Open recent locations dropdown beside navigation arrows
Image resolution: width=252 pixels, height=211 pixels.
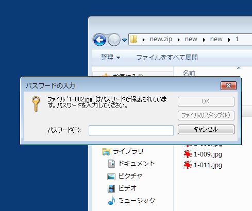[x=124, y=40]
